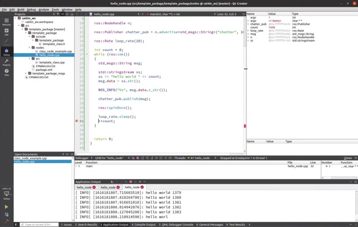This screenshot has width=358, height=227.
Task: Expand template_package_msgs folder
Action: (26, 73)
